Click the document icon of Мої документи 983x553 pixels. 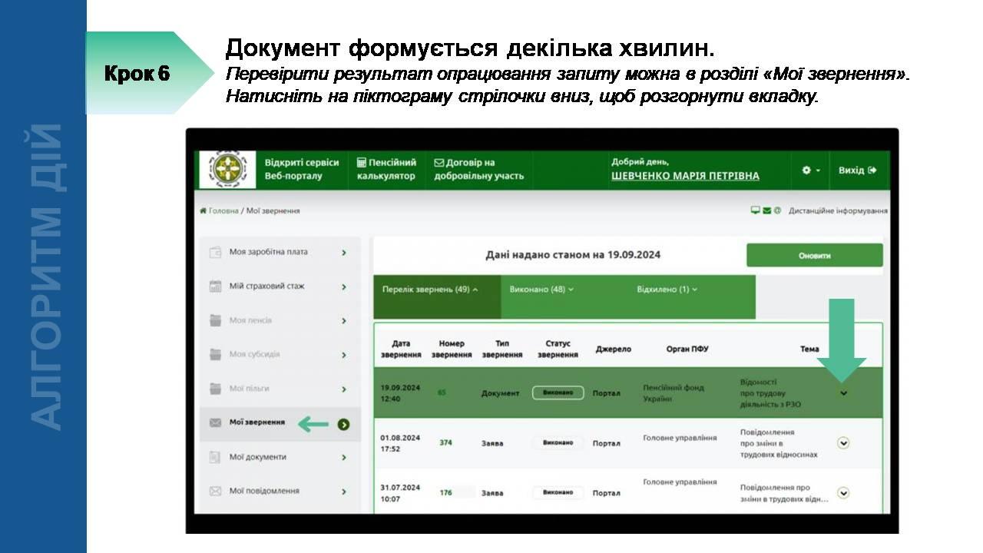click(x=216, y=457)
